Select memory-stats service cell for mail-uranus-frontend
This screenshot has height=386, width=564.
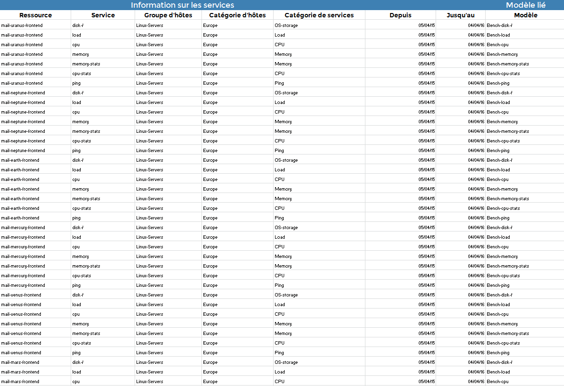(86, 64)
